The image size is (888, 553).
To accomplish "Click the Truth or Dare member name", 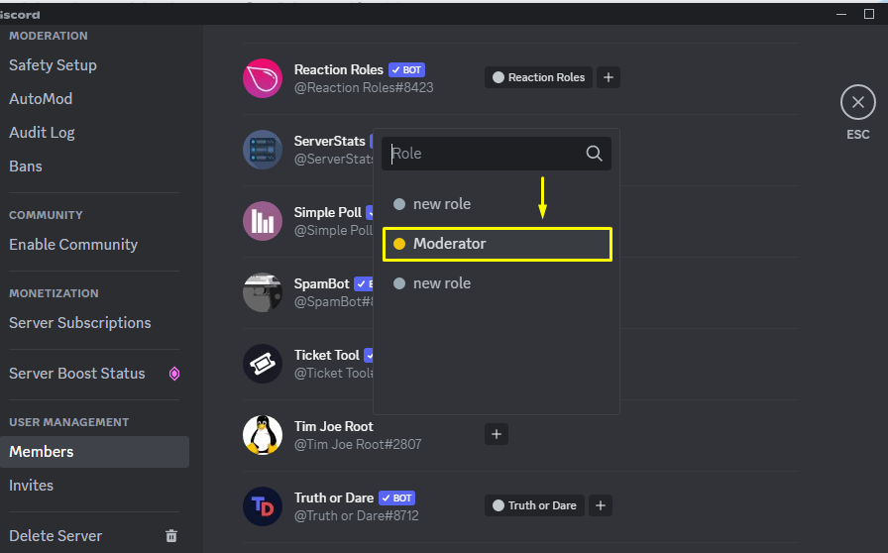I will click(334, 498).
